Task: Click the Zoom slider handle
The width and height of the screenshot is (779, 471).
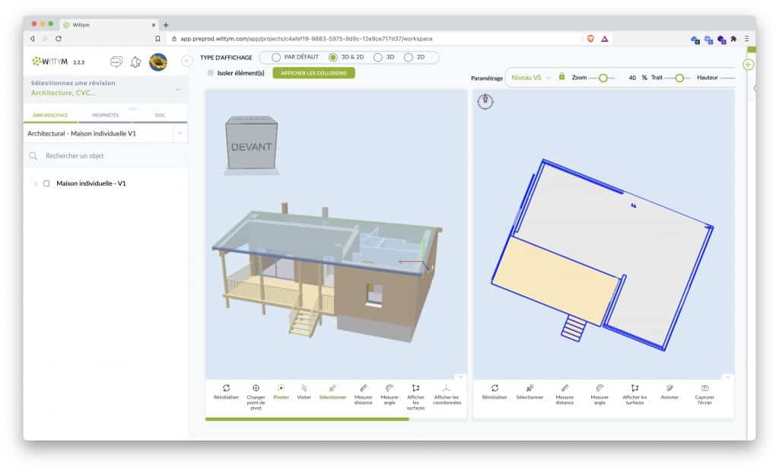Action: (x=603, y=78)
